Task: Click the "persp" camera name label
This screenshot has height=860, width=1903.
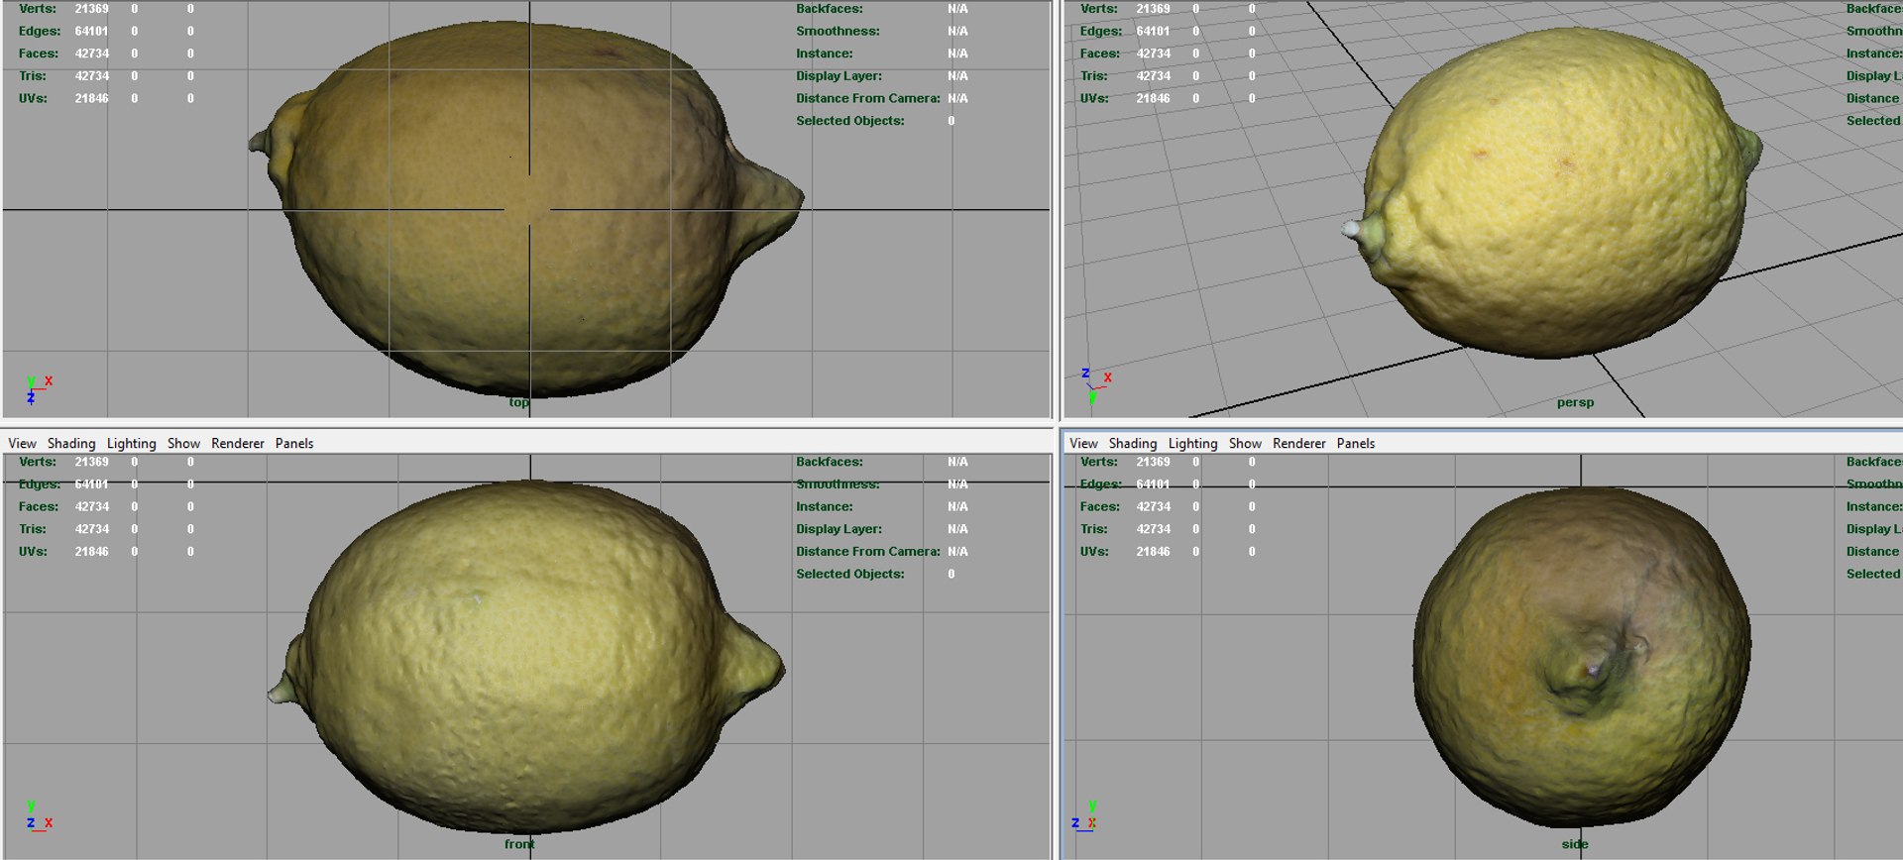Action: coord(1575,402)
